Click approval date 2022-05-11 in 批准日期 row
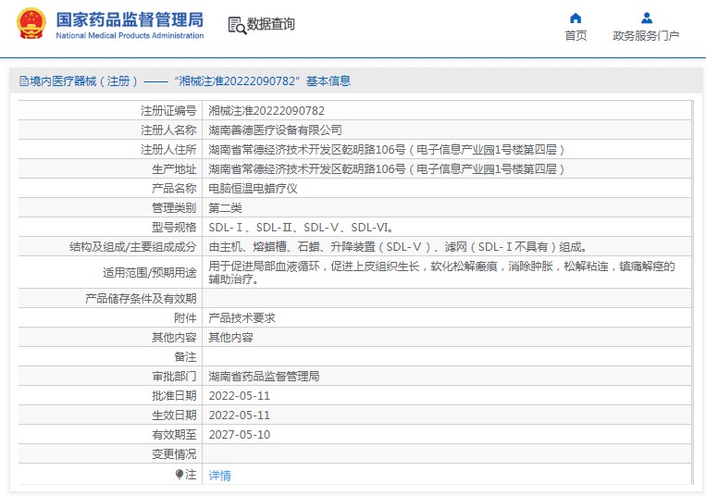706x496 pixels. (x=239, y=396)
